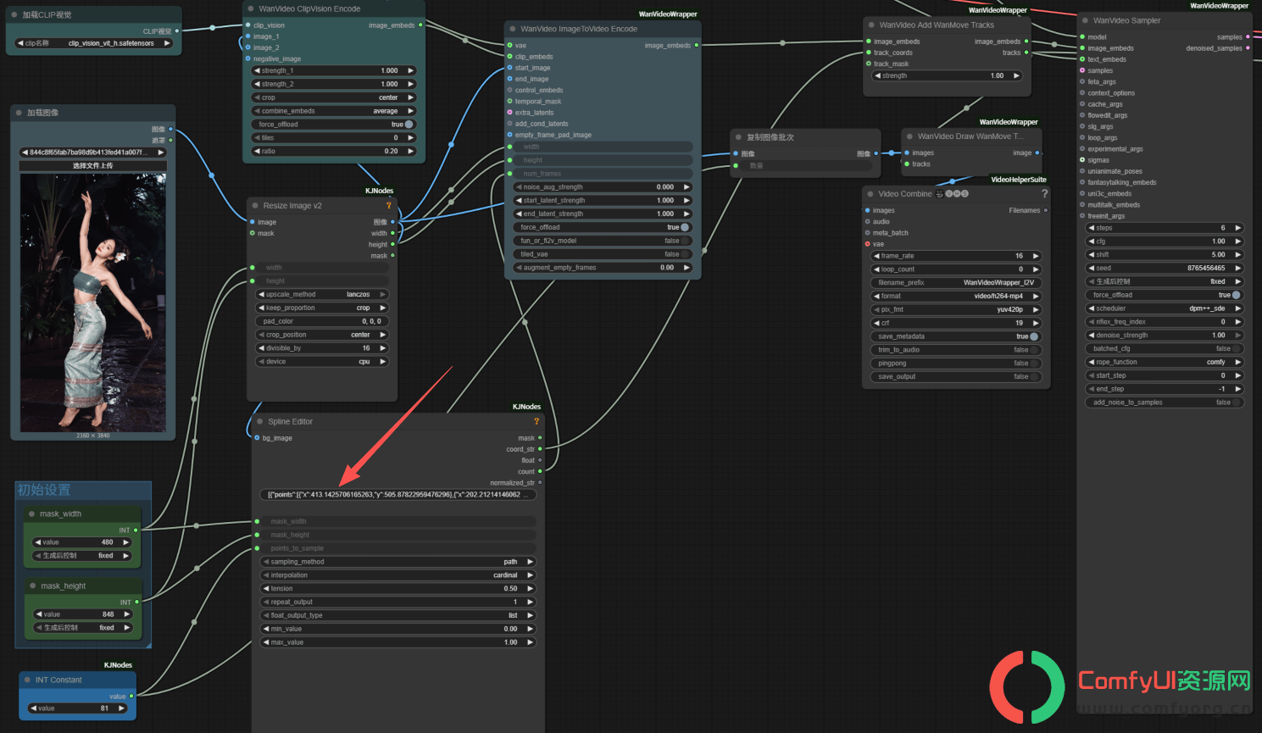Click the coord_str output socket on Spline Editor
Viewport: 1262px width, 733px height.
pos(540,449)
